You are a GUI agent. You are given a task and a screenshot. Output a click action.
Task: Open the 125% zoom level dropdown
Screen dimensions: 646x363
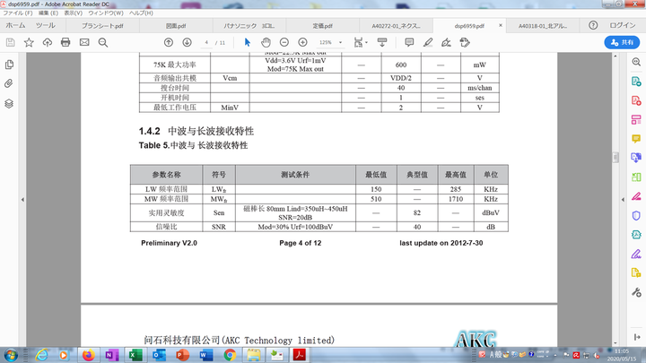(x=329, y=42)
